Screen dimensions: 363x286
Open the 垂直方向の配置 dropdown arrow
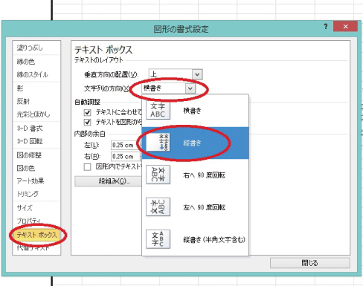(197, 74)
